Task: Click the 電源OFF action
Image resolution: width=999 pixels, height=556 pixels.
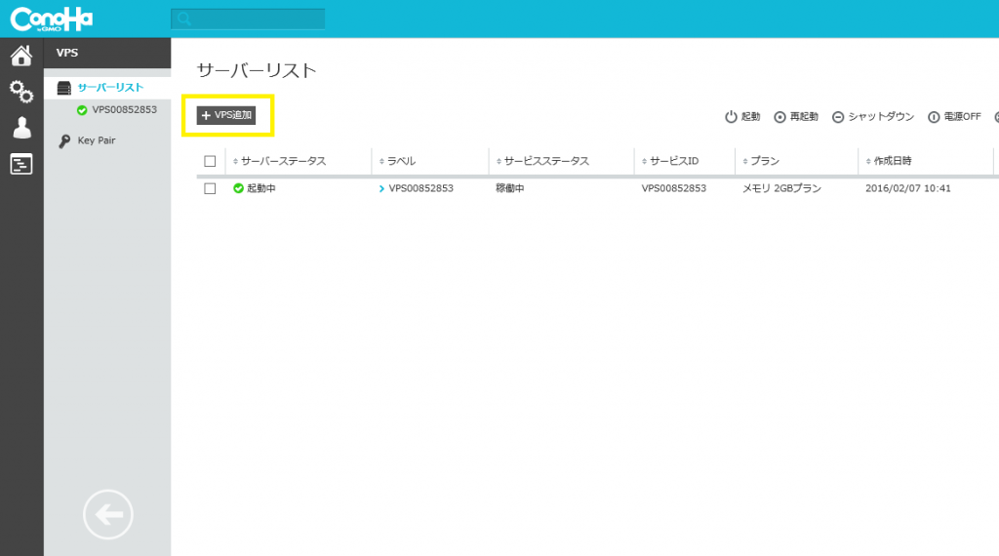Action: 954,116
